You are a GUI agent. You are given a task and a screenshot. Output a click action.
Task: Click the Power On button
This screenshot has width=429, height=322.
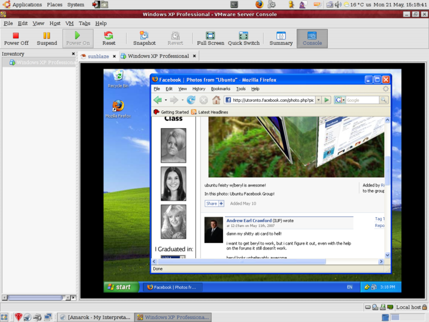(x=78, y=39)
